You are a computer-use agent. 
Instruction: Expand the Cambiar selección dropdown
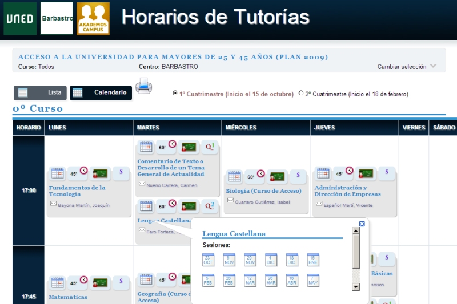[407, 67]
